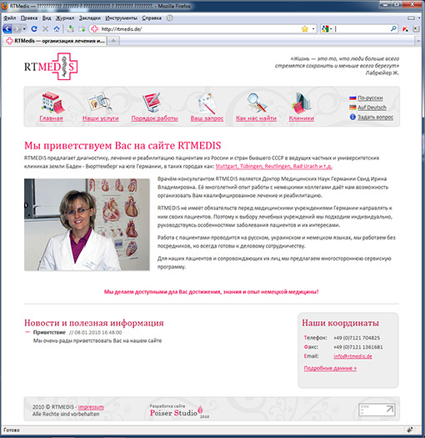The image size is (425, 438).
Task: Click the Firefox back arrow button
Action: click(7, 28)
